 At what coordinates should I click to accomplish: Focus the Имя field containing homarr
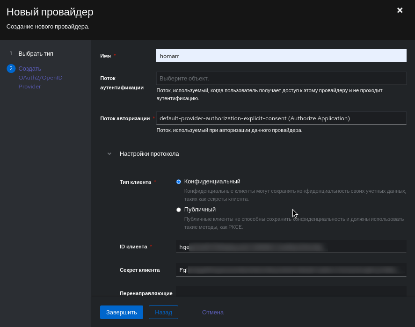click(281, 56)
